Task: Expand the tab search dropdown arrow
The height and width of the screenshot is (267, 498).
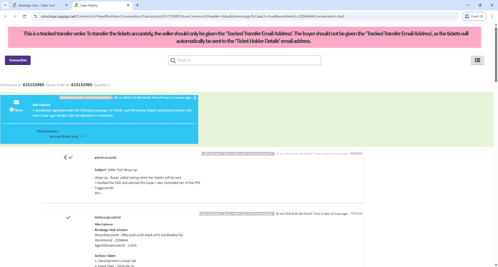Action: pos(5,5)
